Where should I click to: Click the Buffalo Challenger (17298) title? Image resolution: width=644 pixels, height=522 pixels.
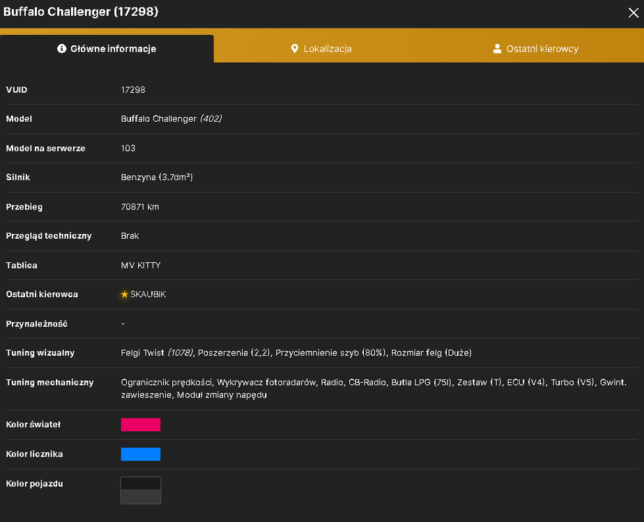(x=81, y=12)
